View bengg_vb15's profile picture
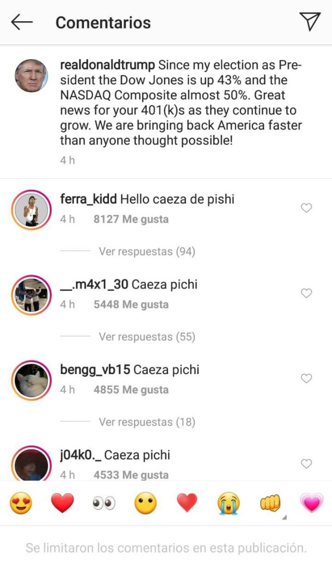The width and height of the screenshot is (332, 568). coord(31,380)
